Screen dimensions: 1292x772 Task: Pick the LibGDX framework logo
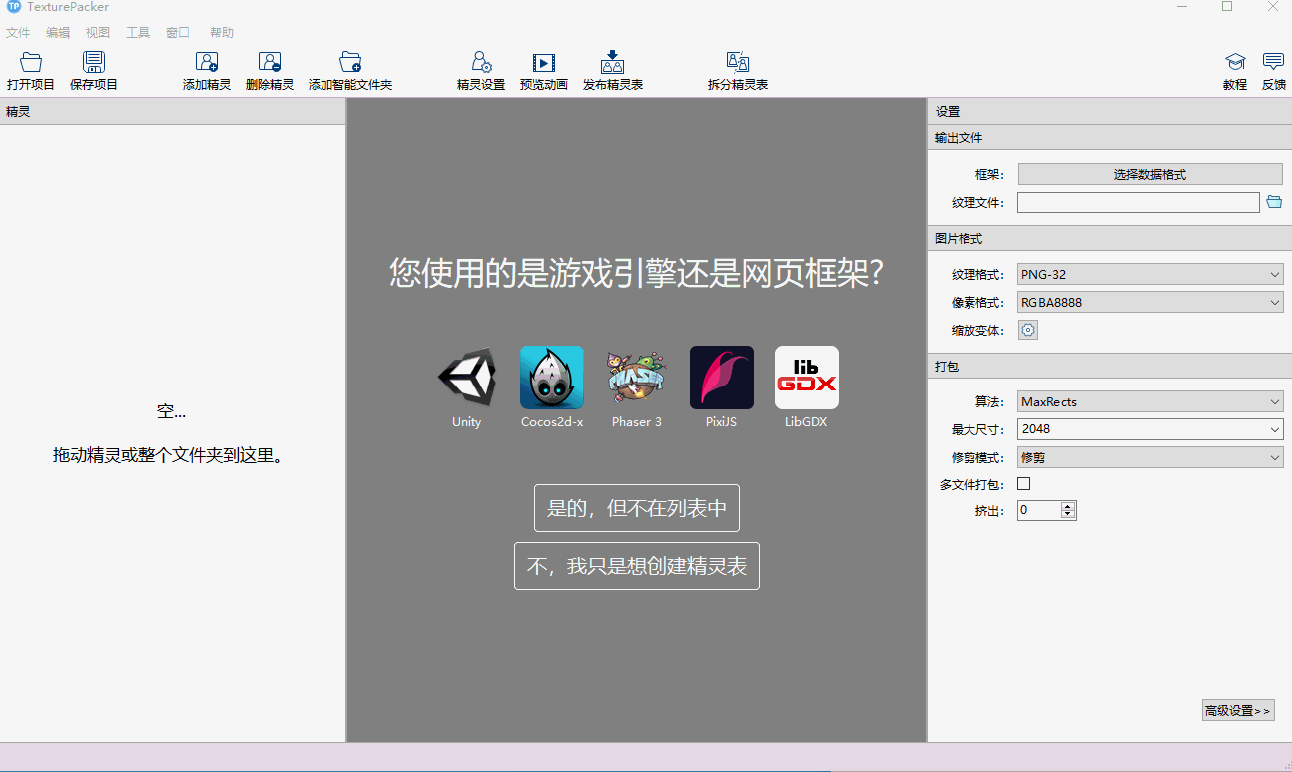tap(807, 378)
